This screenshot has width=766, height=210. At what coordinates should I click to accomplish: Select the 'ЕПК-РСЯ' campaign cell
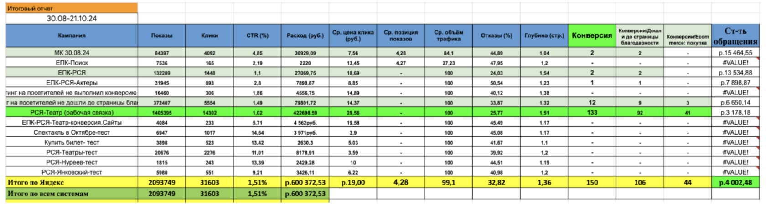[x=72, y=73]
